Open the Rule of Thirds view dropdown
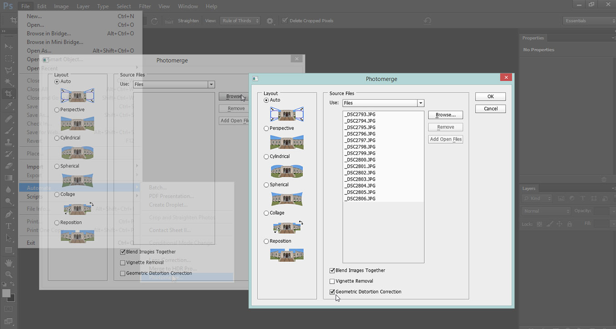616x329 pixels. click(240, 21)
